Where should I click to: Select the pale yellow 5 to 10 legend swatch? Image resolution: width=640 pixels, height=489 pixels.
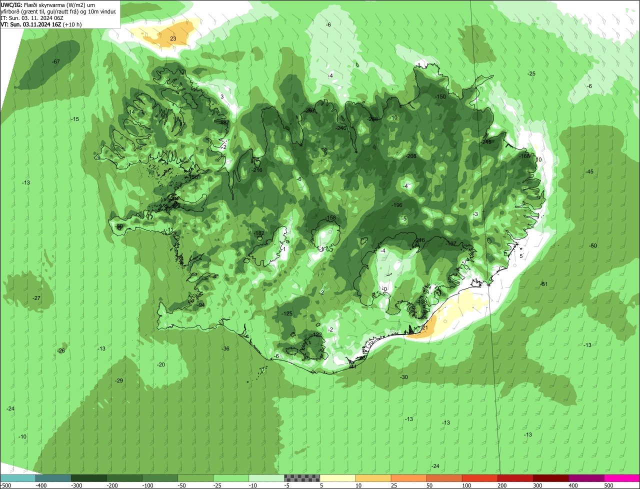click(x=337, y=478)
